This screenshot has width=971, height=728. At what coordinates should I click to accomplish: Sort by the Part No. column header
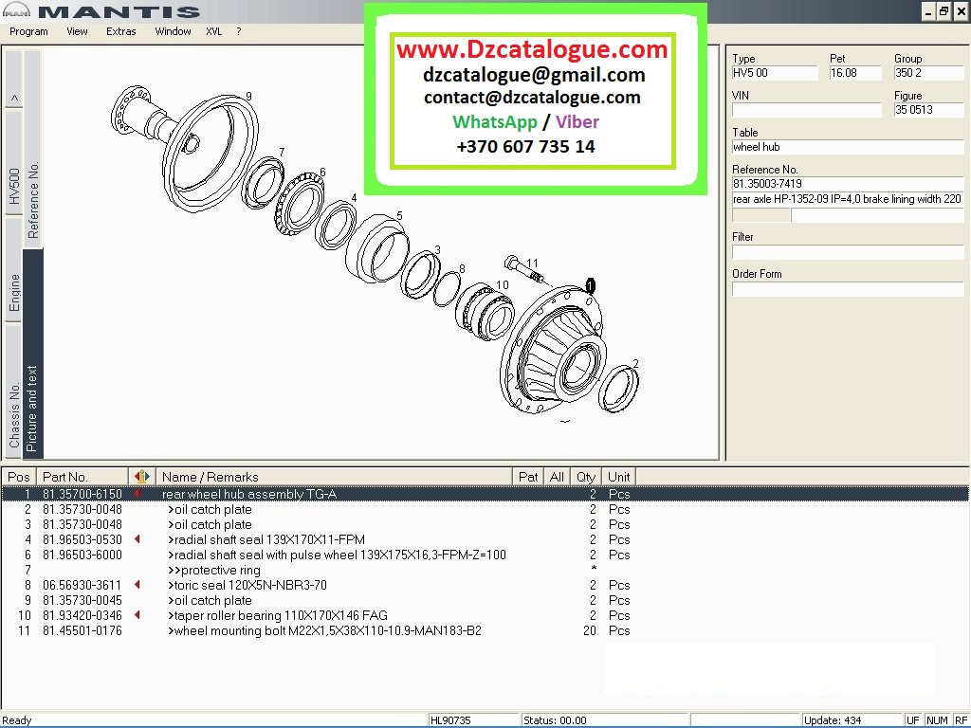point(82,477)
